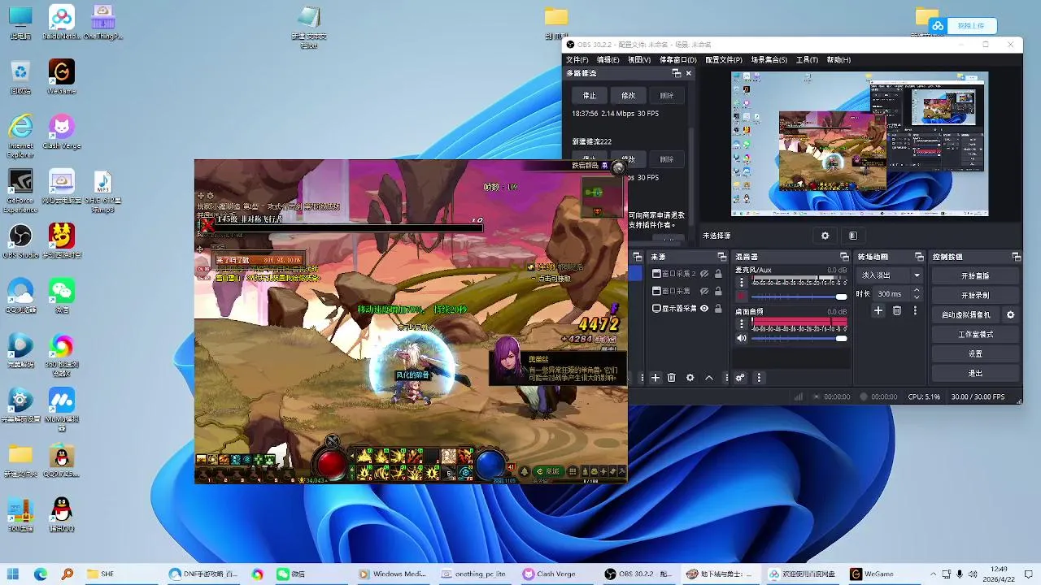Add a new source with the plus icon

656,378
